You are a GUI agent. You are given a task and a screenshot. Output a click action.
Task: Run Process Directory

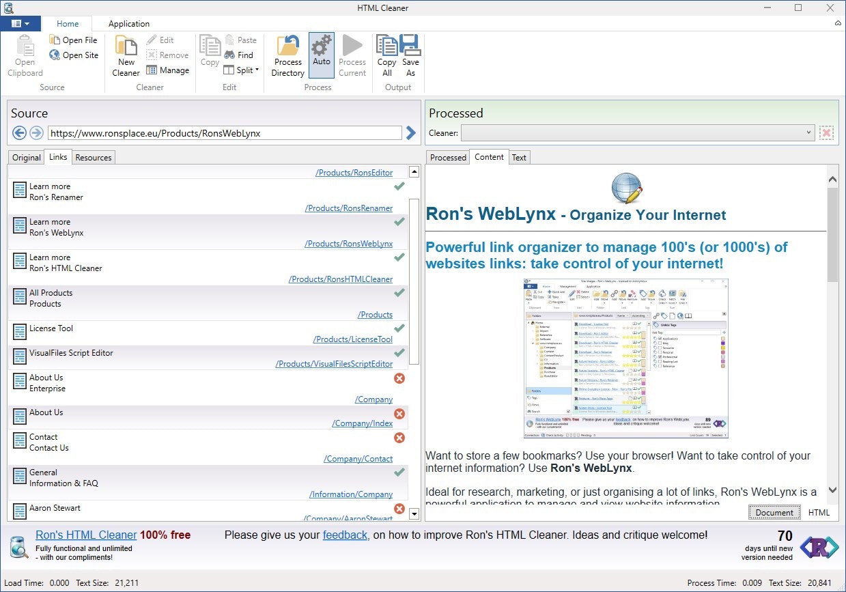[x=288, y=56]
